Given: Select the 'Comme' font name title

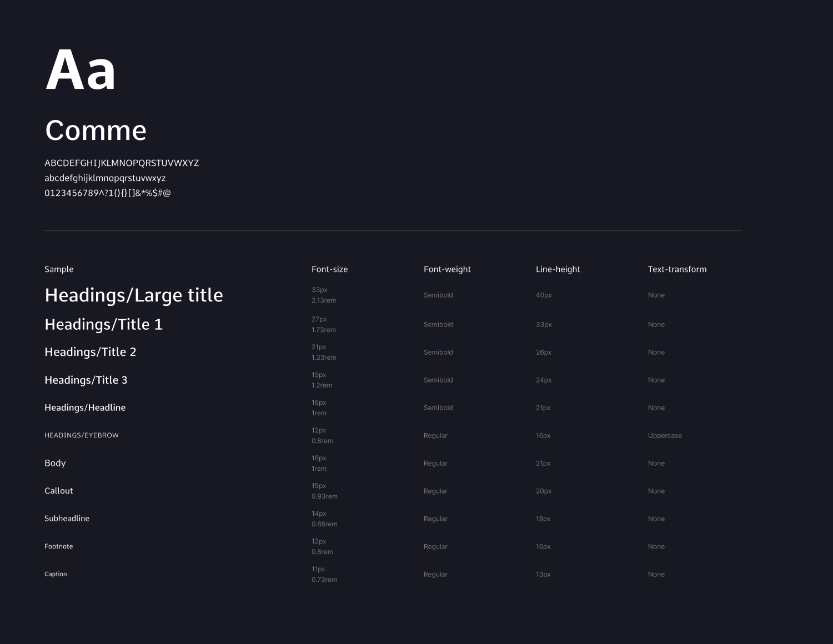Looking at the screenshot, I should tap(96, 131).
